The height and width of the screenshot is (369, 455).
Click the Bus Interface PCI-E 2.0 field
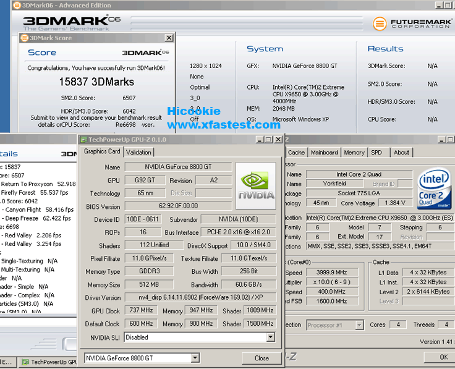tap(239, 232)
